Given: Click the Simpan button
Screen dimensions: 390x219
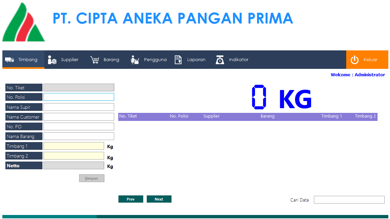Looking at the screenshot, I should tap(92, 178).
